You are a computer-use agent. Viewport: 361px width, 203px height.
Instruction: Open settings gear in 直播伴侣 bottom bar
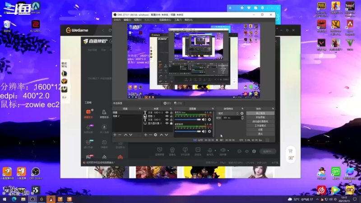254,152
